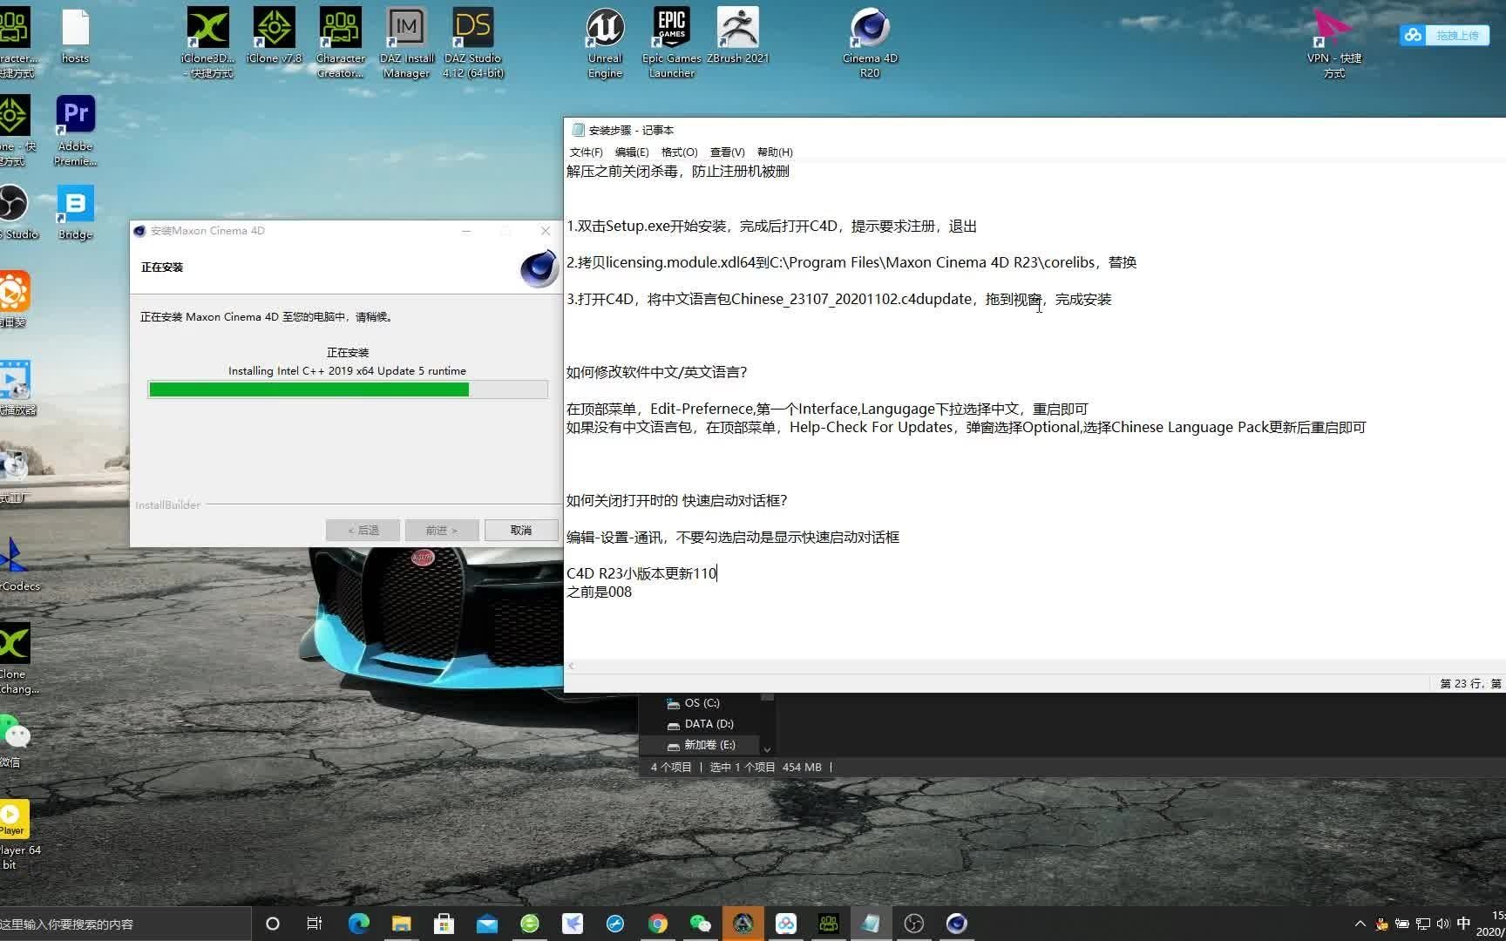This screenshot has width=1506, height=941.
Task: Open DAZ Install Manager icon
Action: coord(406,42)
